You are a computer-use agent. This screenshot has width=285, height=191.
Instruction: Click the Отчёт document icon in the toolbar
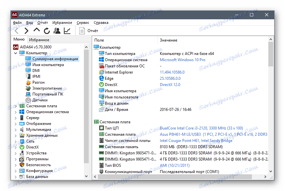click(82, 31)
